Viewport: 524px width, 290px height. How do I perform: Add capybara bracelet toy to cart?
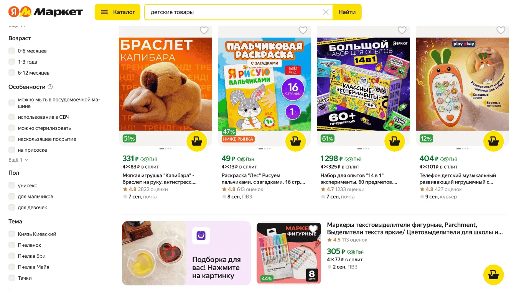(197, 141)
